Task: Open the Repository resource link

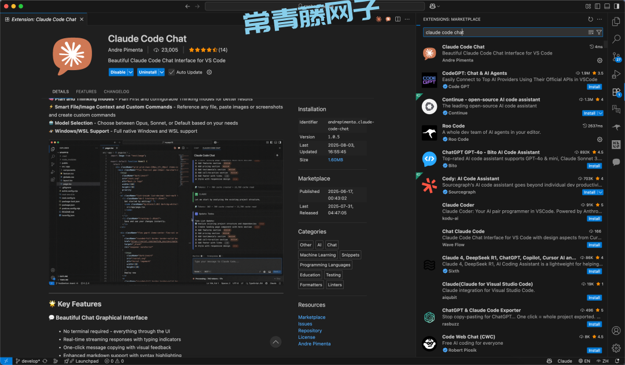Action: [x=310, y=331]
